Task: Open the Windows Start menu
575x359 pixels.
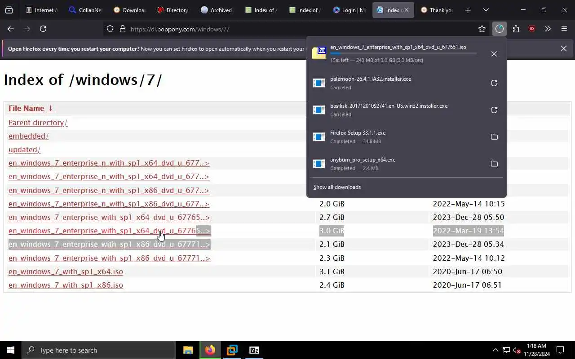Action: coord(11,350)
